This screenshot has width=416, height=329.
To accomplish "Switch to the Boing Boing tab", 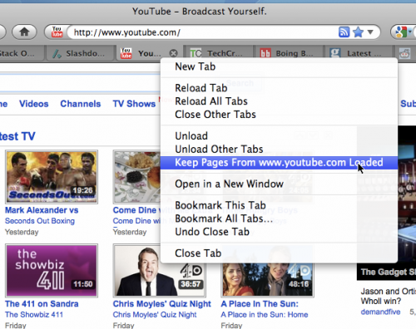I will (288, 53).
